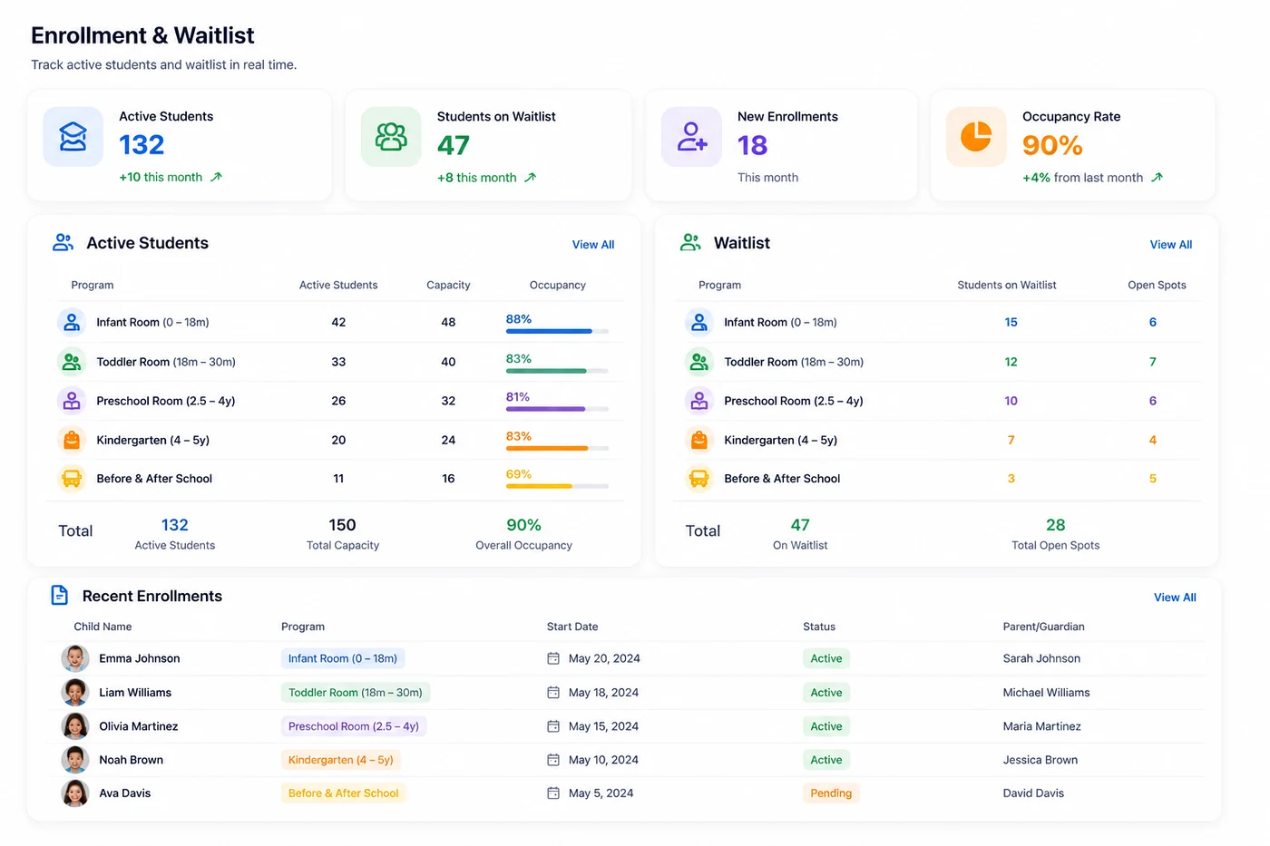Screen dimensions: 1270x846
Task: Open Emma Johnson's avatar photo
Action: 75,658
